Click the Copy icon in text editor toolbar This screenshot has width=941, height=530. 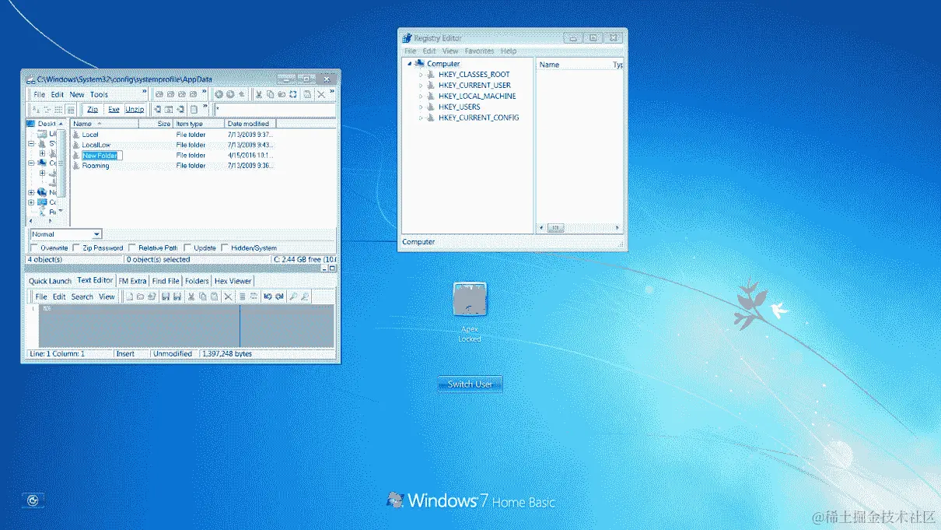point(202,297)
